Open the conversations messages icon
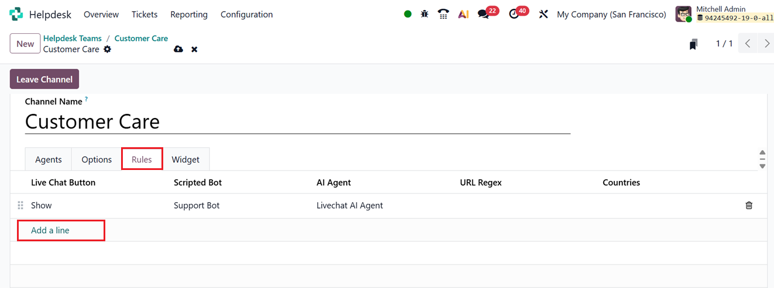Image resolution: width=774 pixels, height=288 pixels. [483, 14]
